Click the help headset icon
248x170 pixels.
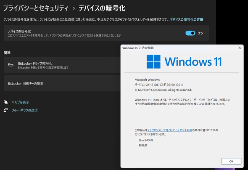[6, 102]
